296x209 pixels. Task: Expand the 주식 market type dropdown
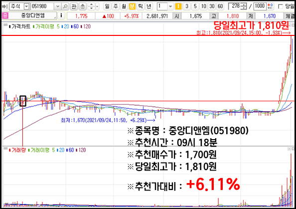(26, 6)
